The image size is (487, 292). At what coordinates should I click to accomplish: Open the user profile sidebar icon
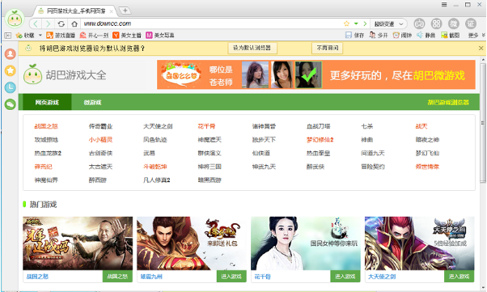pyautogui.click(x=11, y=54)
